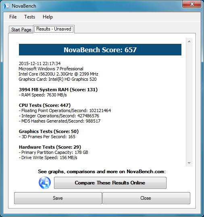The height and width of the screenshot is (217, 204).
Task: Save the benchmark results
Action: coord(58,198)
